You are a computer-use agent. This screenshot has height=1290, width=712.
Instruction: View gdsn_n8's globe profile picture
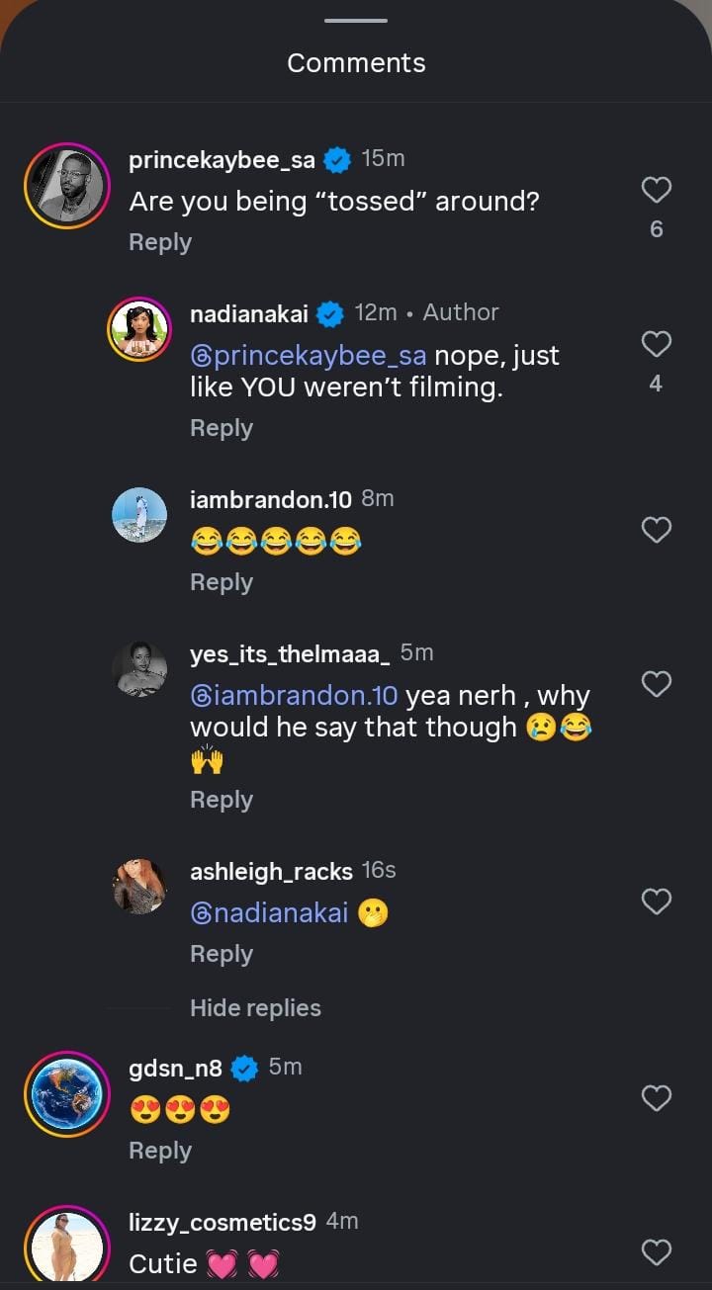pos(67,1095)
